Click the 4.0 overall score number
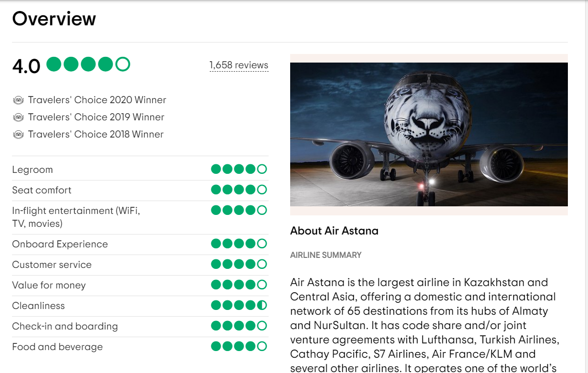 [26, 66]
